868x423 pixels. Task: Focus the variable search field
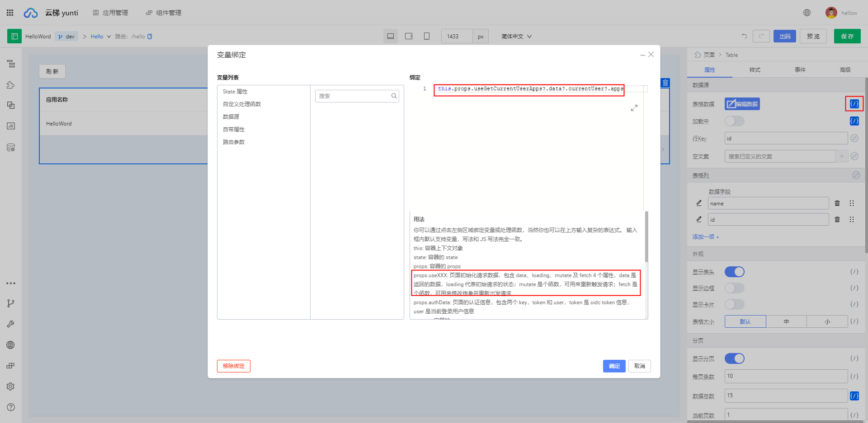point(357,96)
